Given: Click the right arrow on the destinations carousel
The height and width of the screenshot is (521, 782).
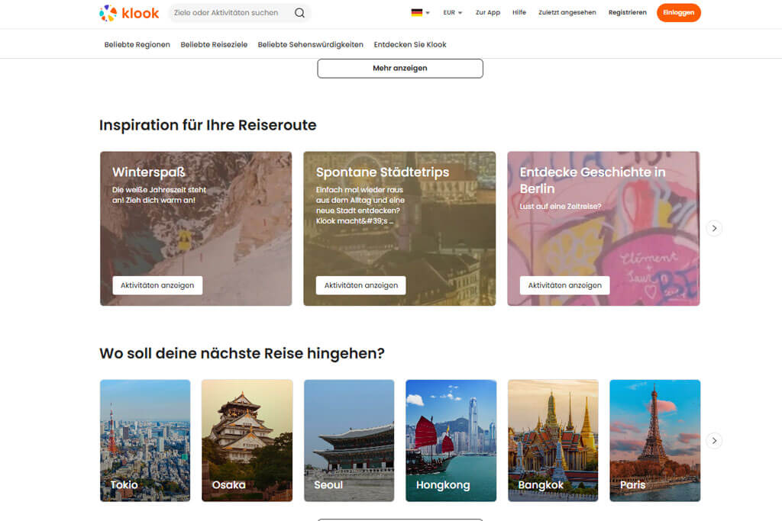Looking at the screenshot, I should click(x=714, y=440).
